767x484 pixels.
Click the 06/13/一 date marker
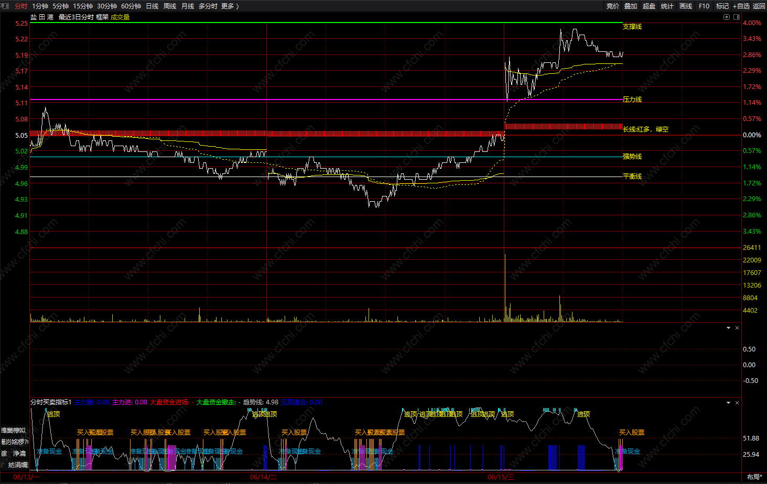point(26,477)
